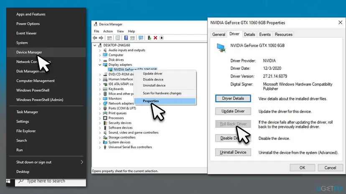Click the Display adapters category icon
346x194 pixels.
pos(105,65)
